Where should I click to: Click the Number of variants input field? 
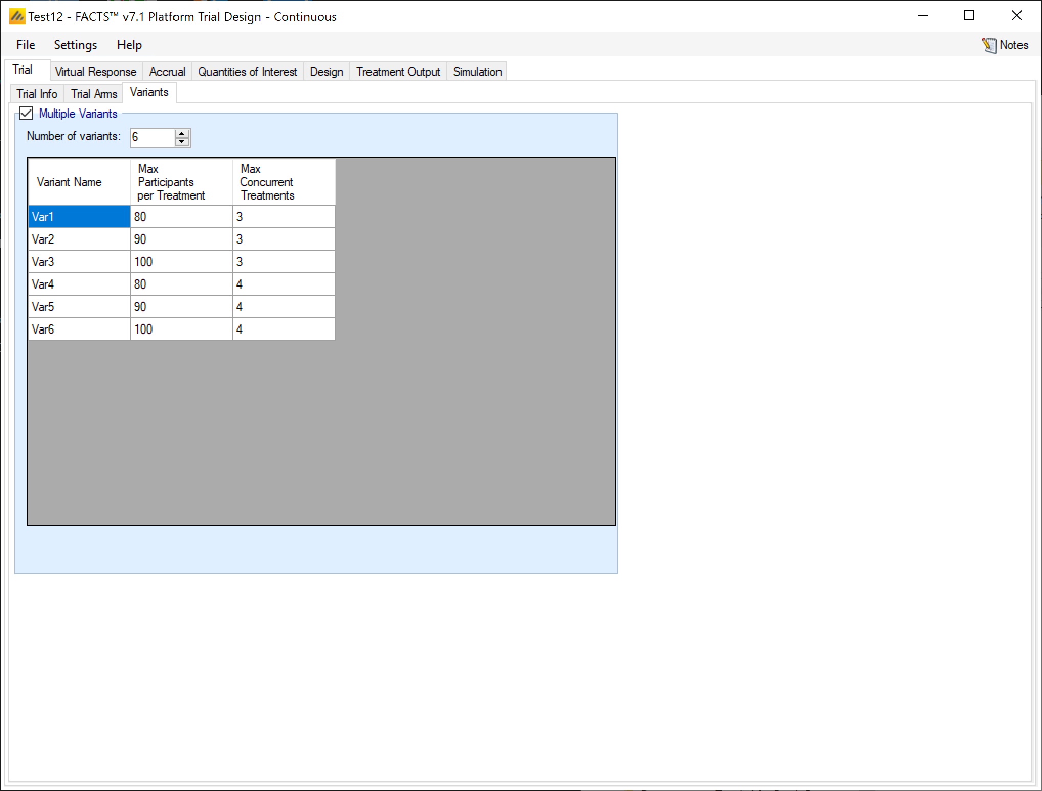point(152,138)
